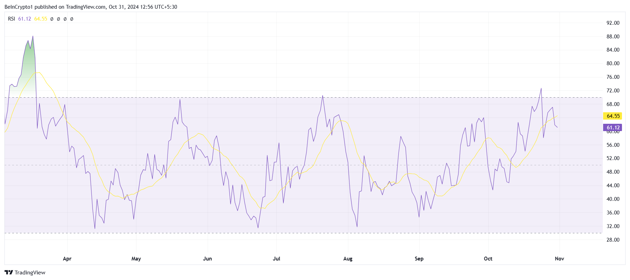Select the Nov time axis marker
The height and width of the screenshot is (280, 630).
coord(559,259)
